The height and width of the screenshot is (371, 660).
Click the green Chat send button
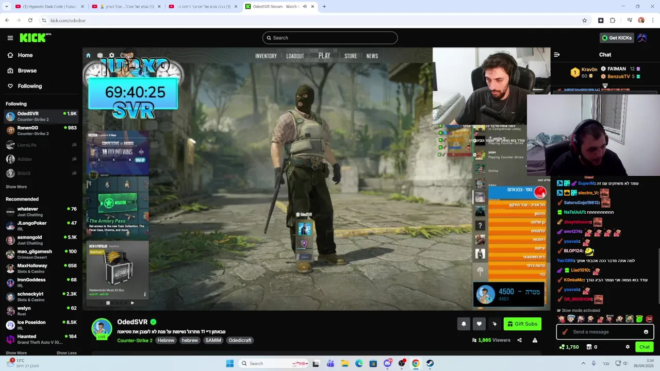(x=645, y=347)
